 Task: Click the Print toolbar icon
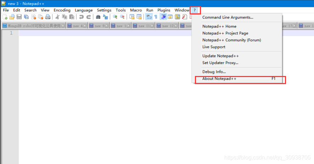pos(48,17)
